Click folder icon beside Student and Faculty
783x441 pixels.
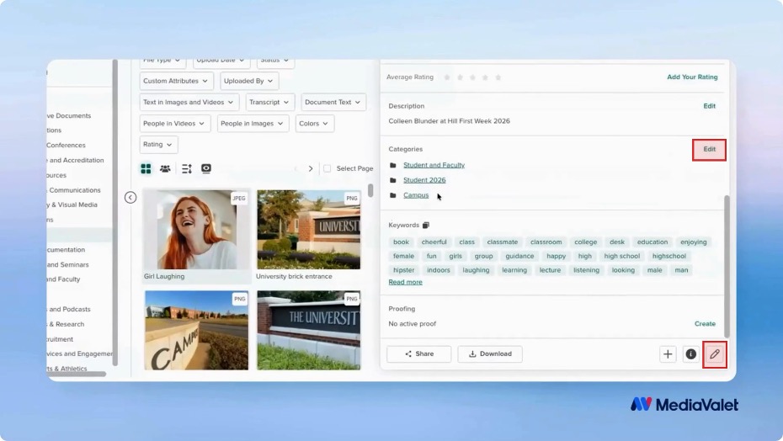[393, 165]
